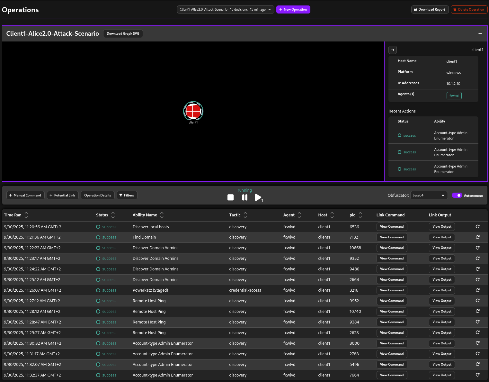Download the operation report

click(x=429, y=10)
